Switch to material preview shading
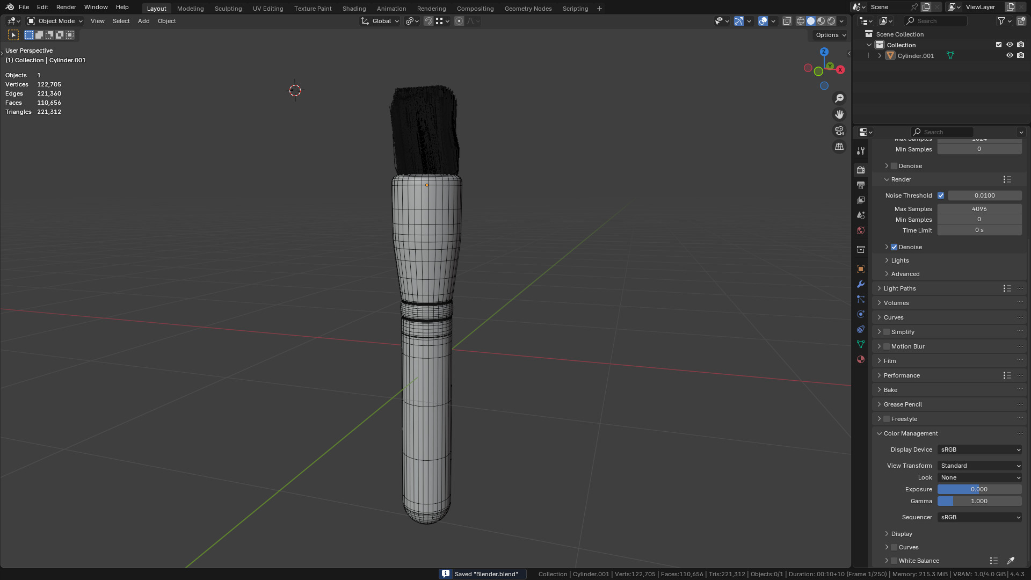The height and width of the screenshot is (580, 1031). (x=821, y=21)
